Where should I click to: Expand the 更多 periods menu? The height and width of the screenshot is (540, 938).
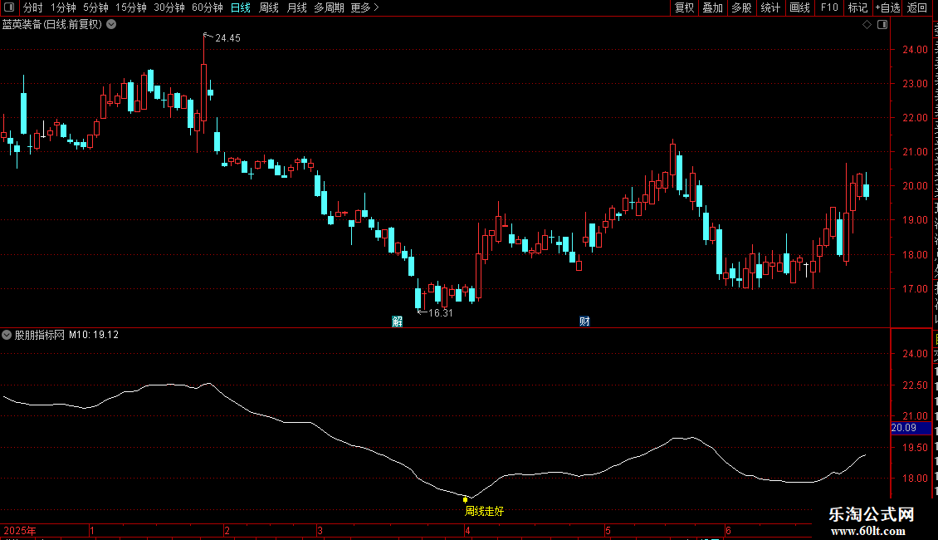coord(364,7)
